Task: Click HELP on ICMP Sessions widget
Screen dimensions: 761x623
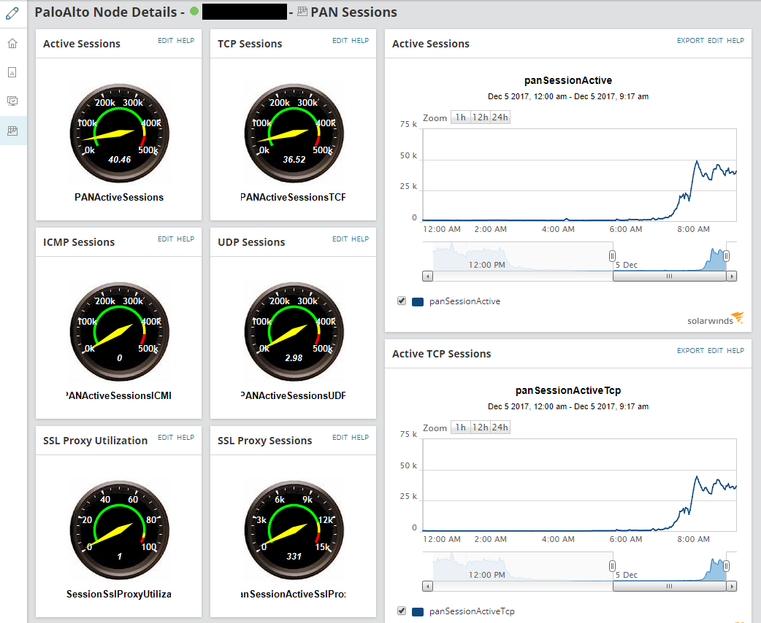Action: 186,239
